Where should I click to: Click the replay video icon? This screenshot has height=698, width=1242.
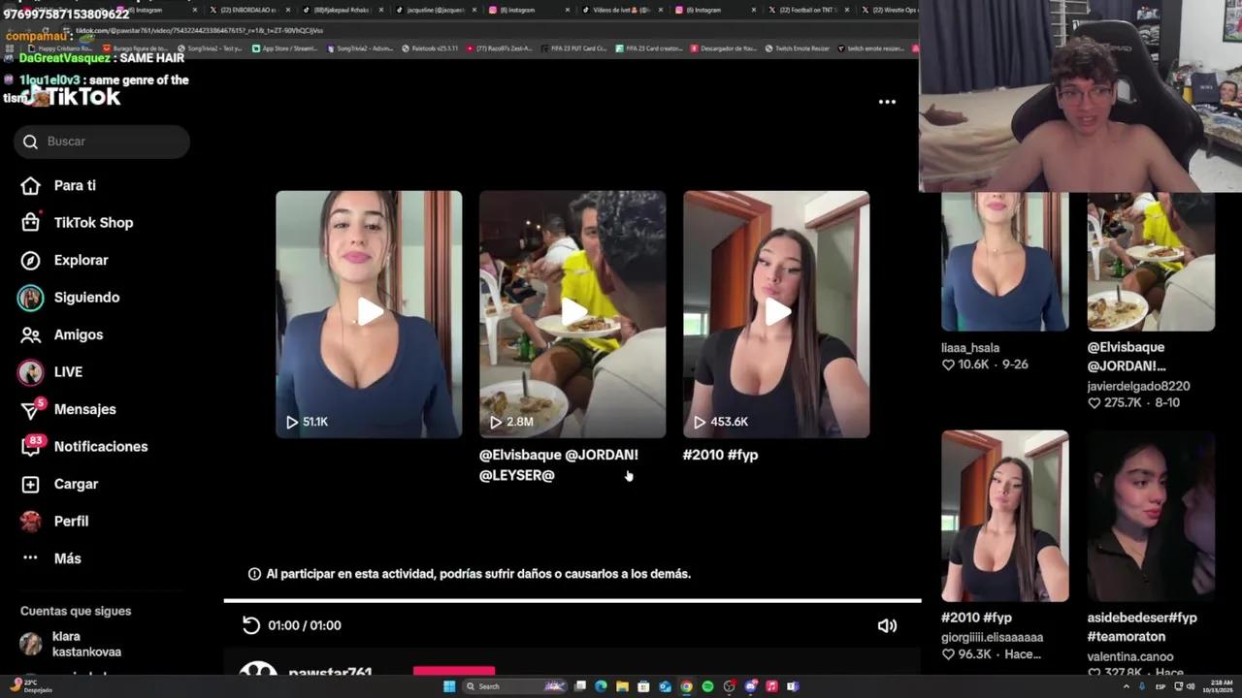(251, 625)
